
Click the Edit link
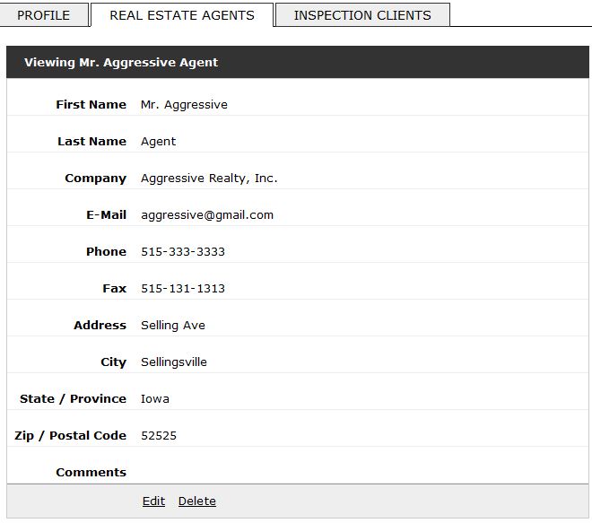click(x=153, y=501)
